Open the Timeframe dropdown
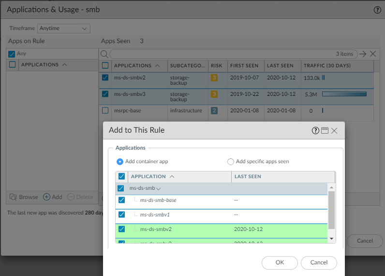Image resolution: width=385 pixels, height=276 pixels. click(x=64, y=29)
